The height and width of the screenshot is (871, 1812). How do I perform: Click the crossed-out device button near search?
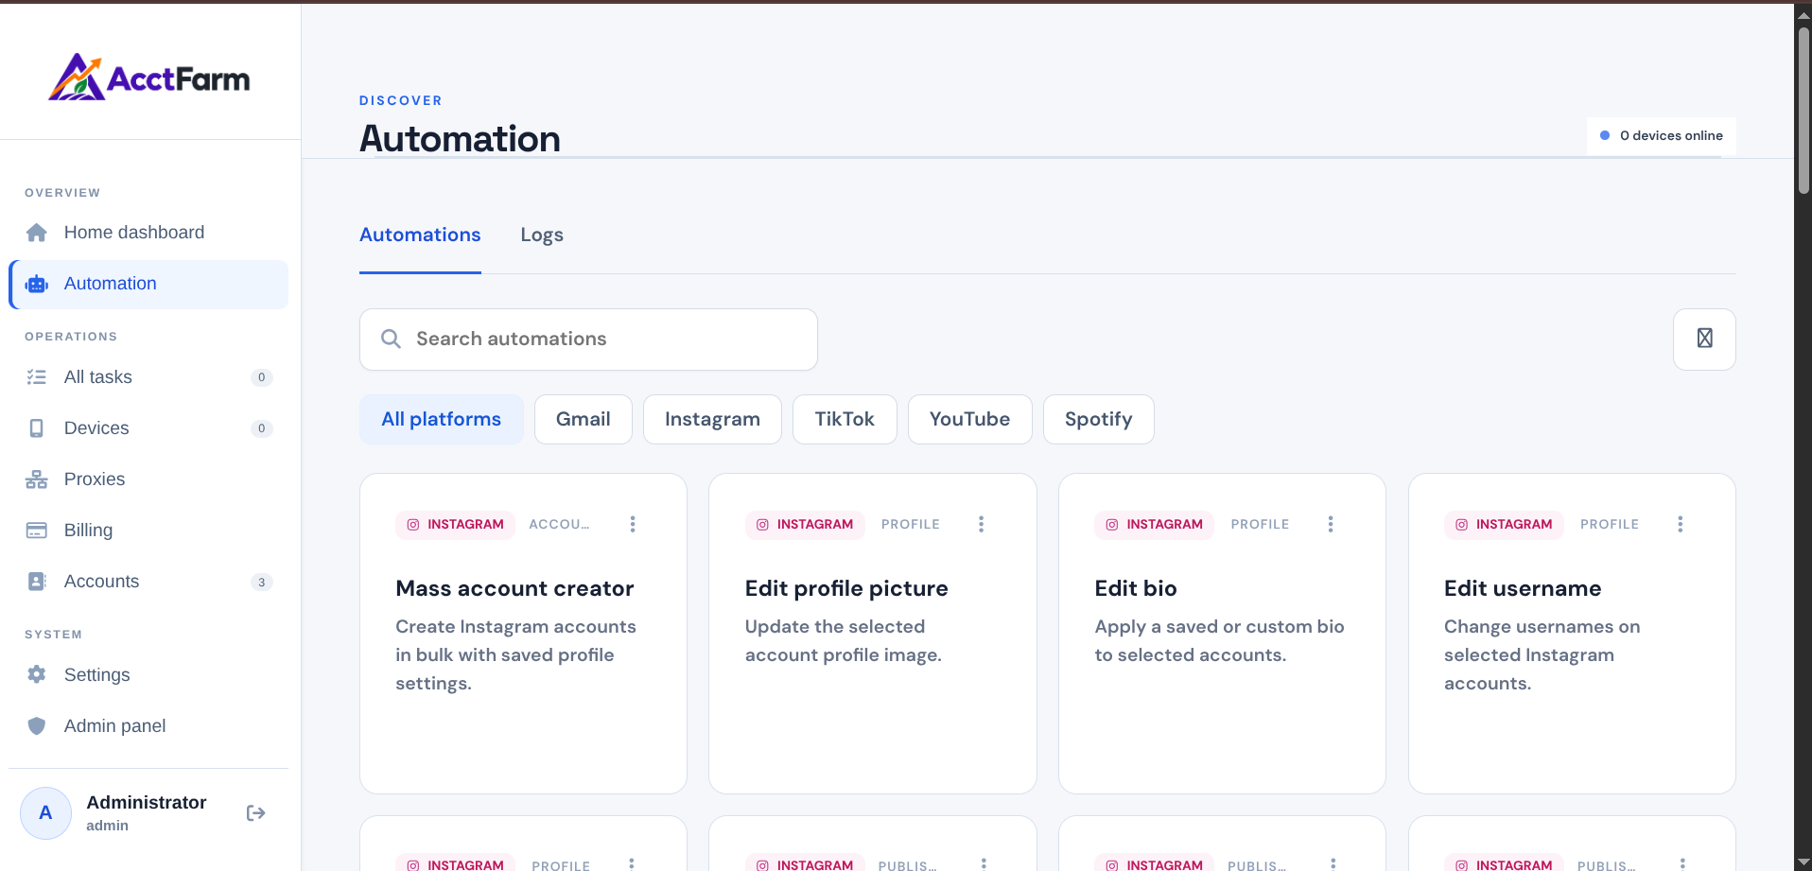point(1704,339)
